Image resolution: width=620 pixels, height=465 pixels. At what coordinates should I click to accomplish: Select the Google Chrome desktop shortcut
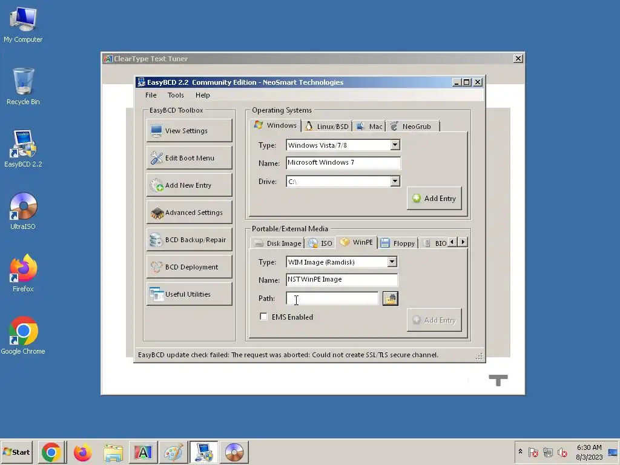23,335
